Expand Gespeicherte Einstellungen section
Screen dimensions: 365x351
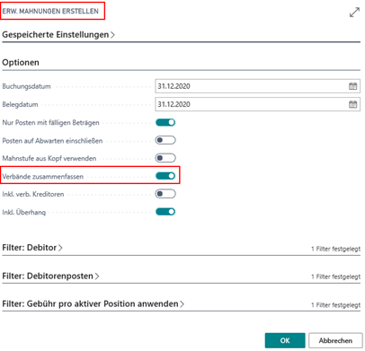coord(58,35)
